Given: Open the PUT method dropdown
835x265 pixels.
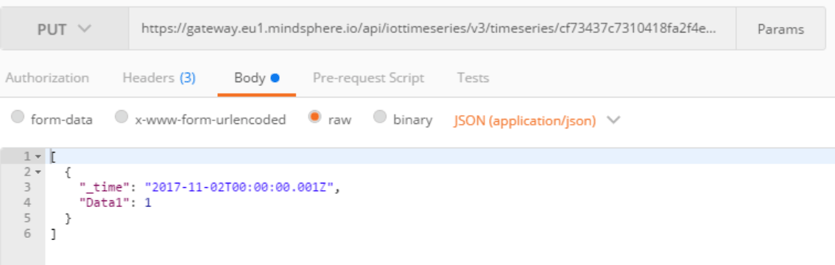Looking at the screenshot, I should 65,29.
